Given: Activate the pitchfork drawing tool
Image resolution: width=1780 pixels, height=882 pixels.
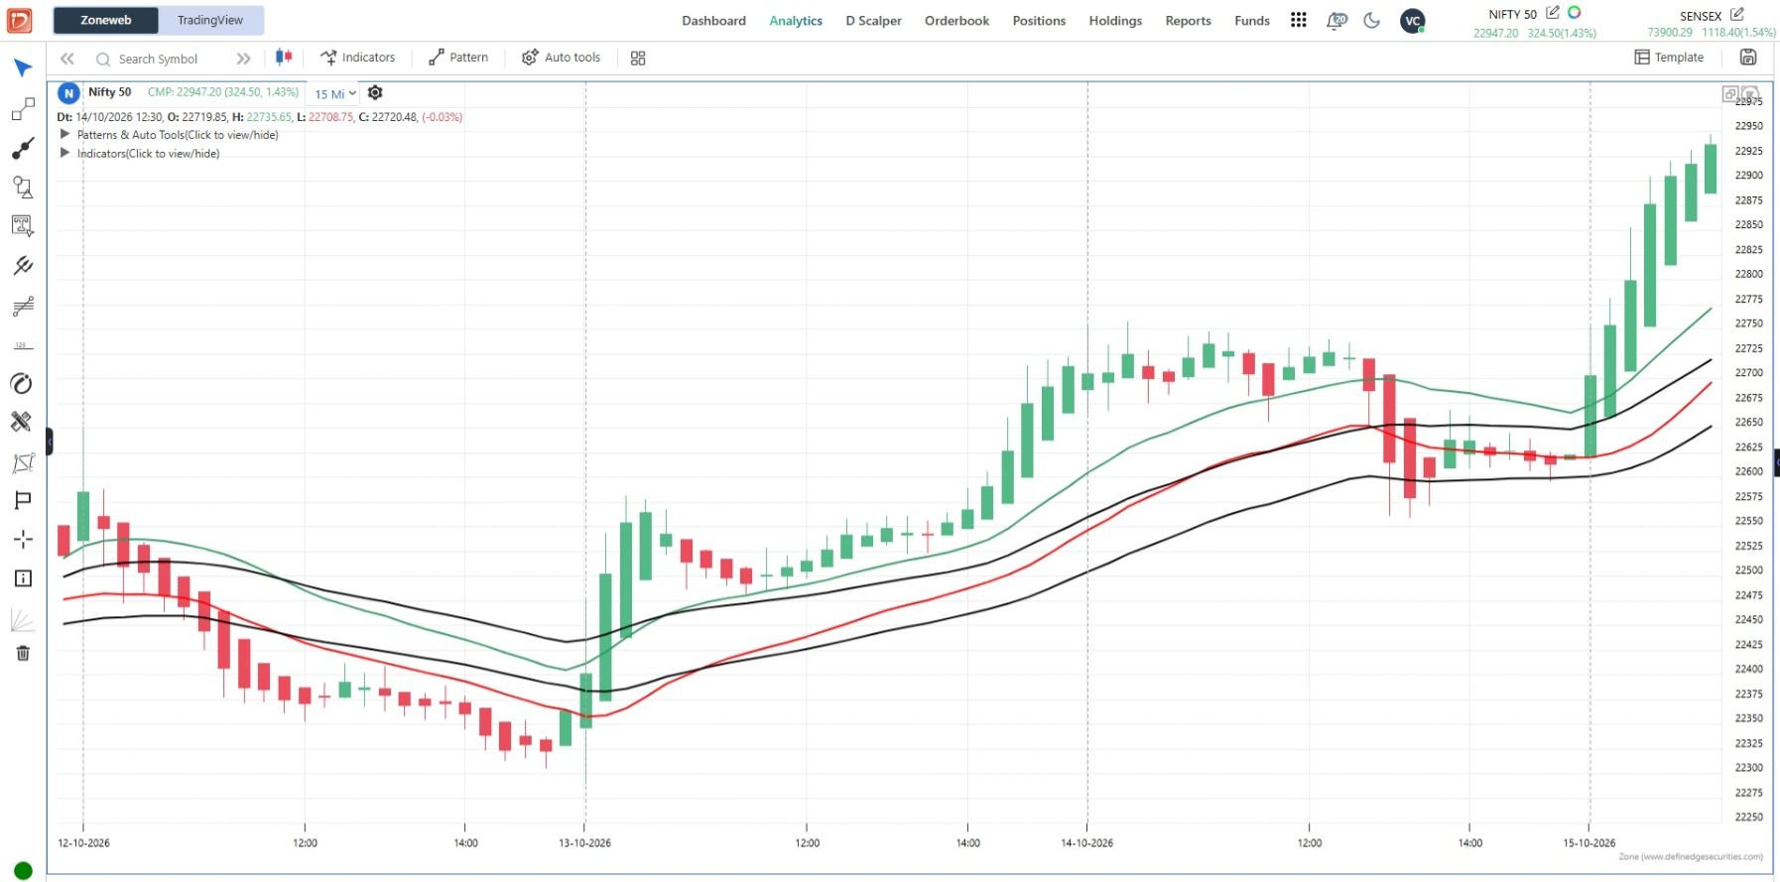Looking at the screenshot, I should click(x=23, y=266).
